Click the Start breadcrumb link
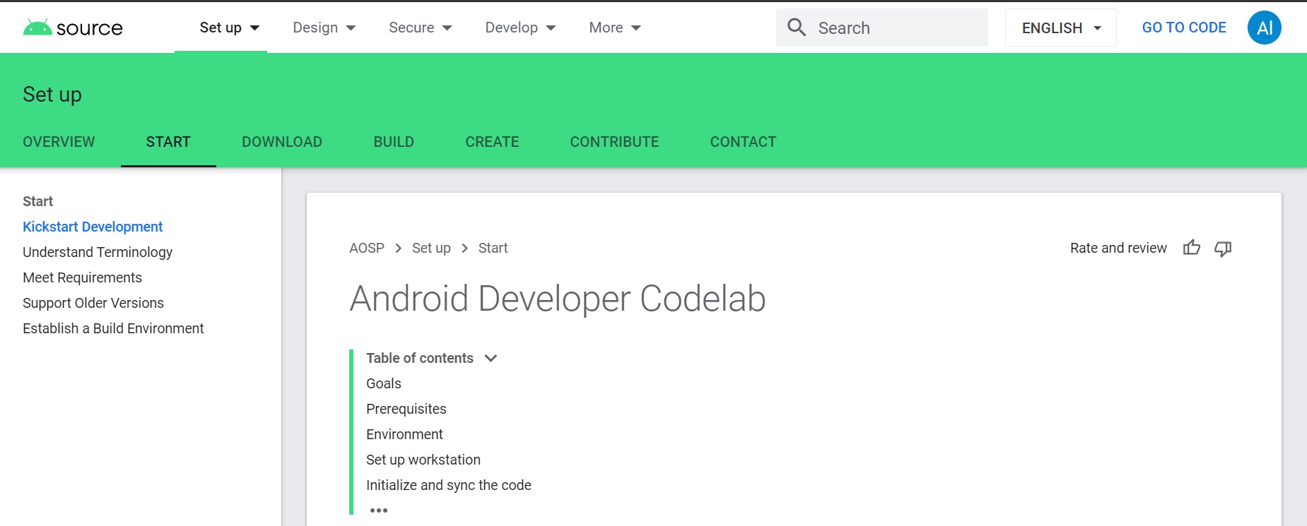The image size is (1307, 526). coord(493,248)
